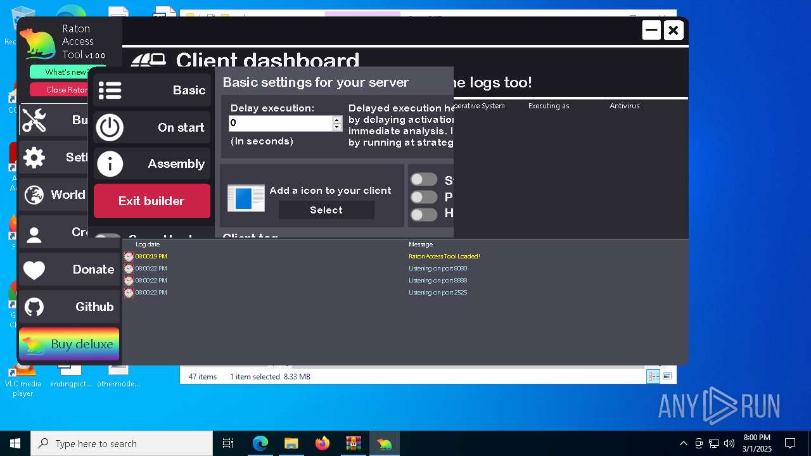Switch File Explorer to large icons view
Image resolution: width=811 pixels, height=456 pixels.
tap(667, 376)
